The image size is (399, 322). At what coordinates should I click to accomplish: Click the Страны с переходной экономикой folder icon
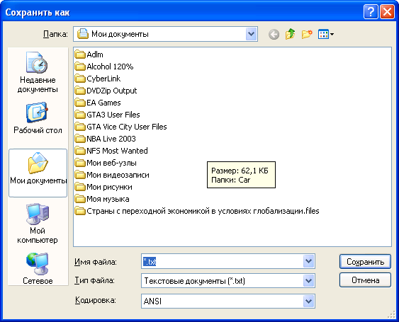[x=80, y=211]
